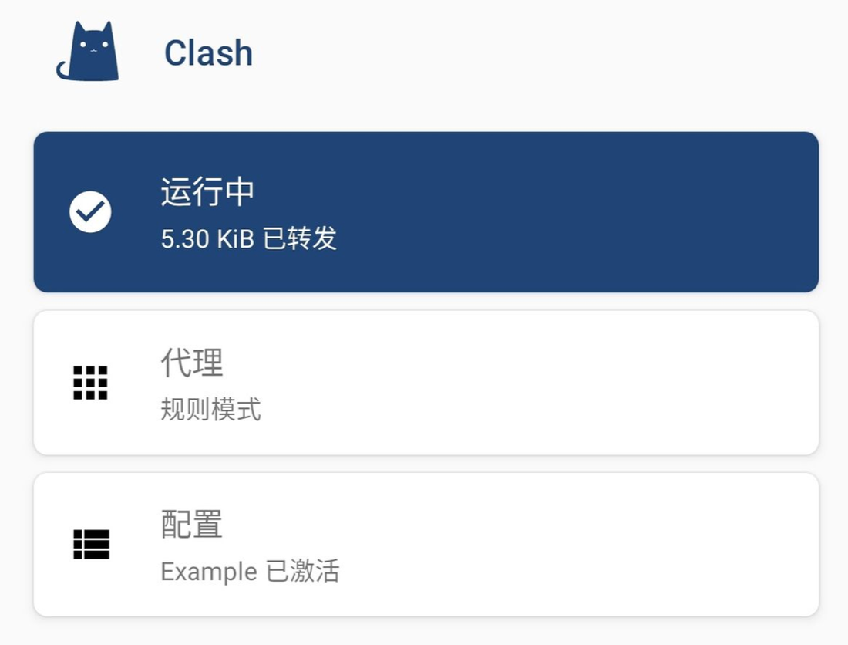
Task: Click the 已转发 forwarded text
Action: tap(301, 239)
